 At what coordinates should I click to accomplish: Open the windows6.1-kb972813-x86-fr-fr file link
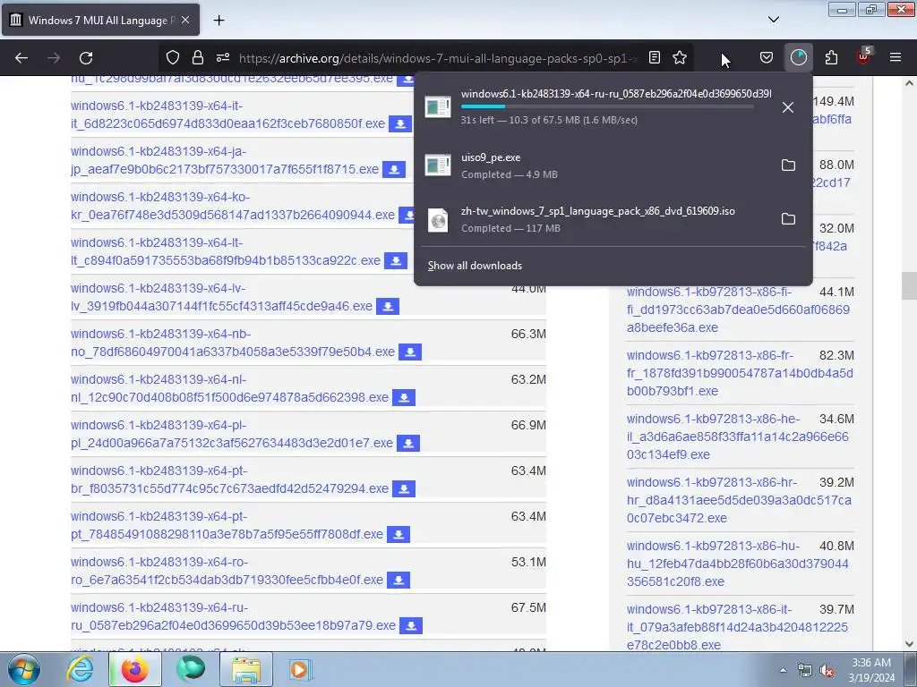tap(740, 373)
